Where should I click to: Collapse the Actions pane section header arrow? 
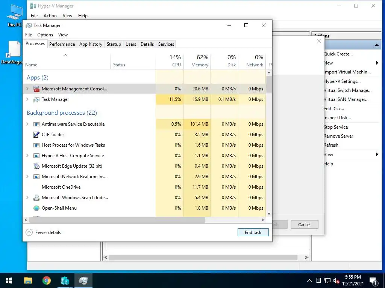tap(377, 45)
